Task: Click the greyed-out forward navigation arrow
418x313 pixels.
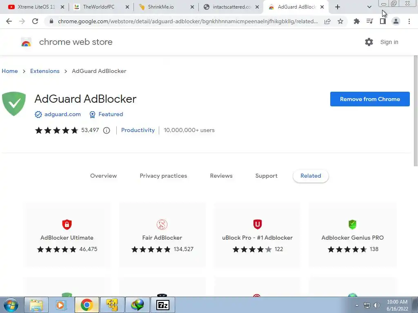Action: click(x=22, y=21)
